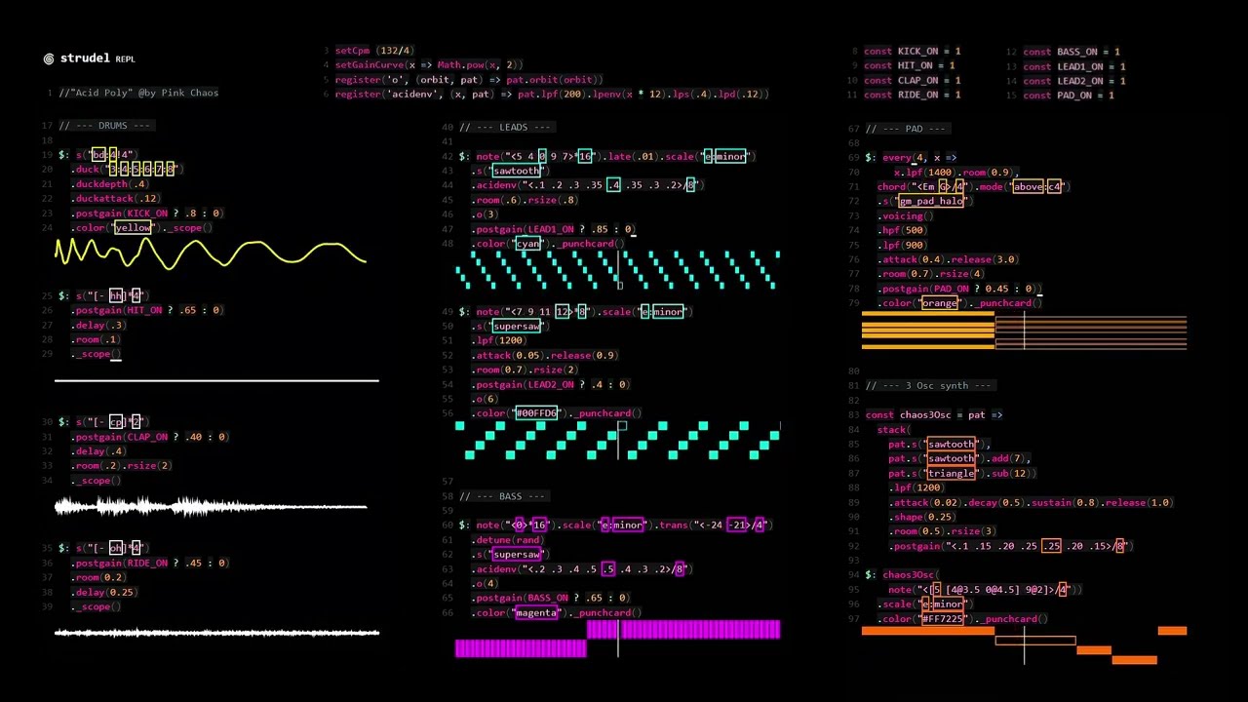Click the magenta bass punchcard
Screen dimensions: 1248x702
(x=617, y=639)
